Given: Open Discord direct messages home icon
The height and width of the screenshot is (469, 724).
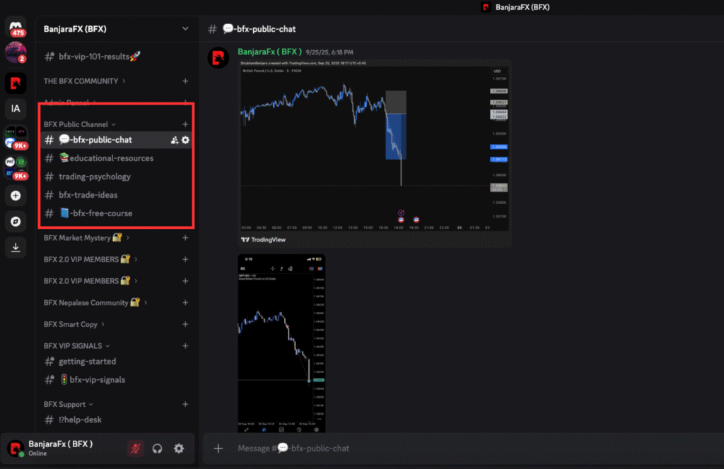Looking at the screenshot, I should [16, 27].
